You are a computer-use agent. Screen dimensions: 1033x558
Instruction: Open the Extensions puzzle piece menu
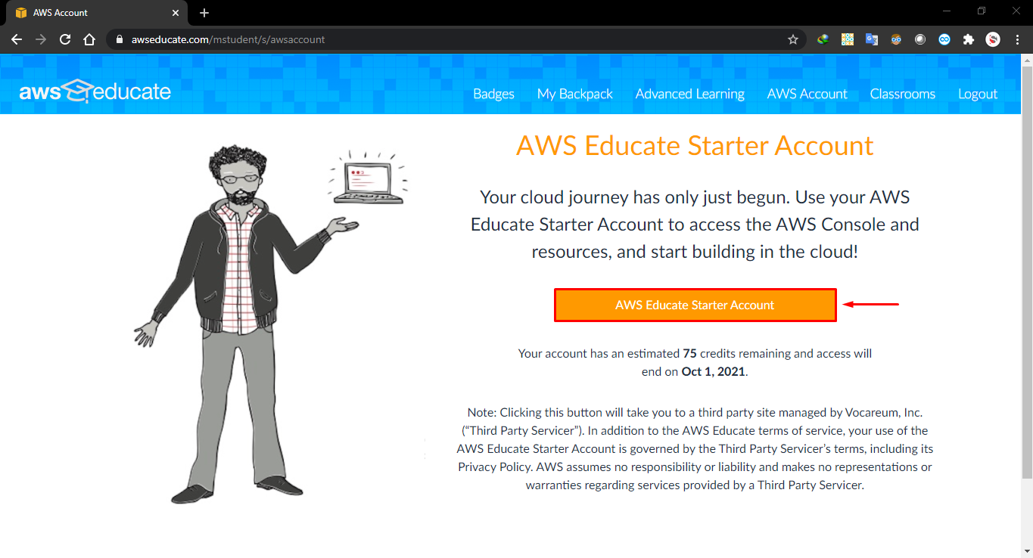tap(969, 39)
